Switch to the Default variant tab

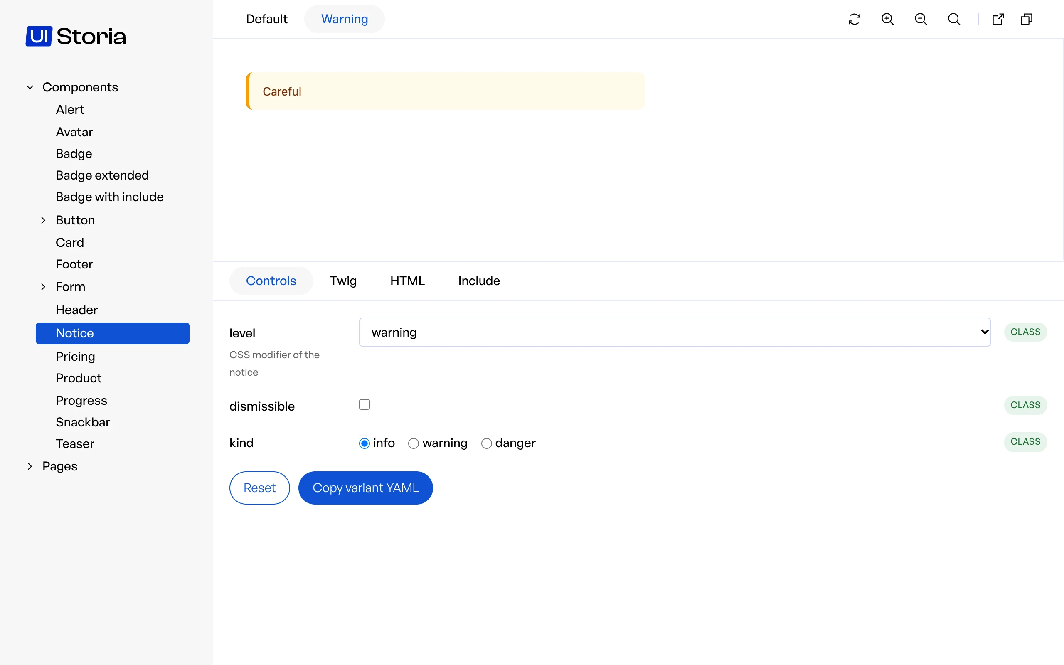click(266, 20)
